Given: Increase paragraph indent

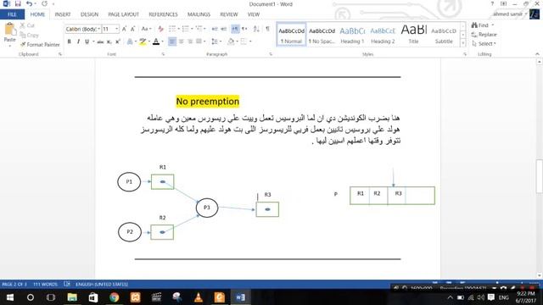Looking at the screenshot, I should coord(224,29).
